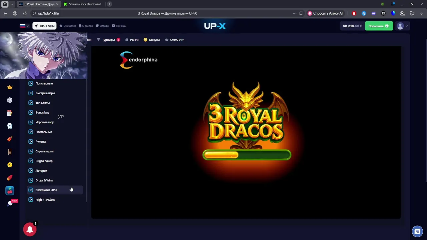427x240 pixels.
Task: Open the О кешбэке link
Action: tap(68, 26)
